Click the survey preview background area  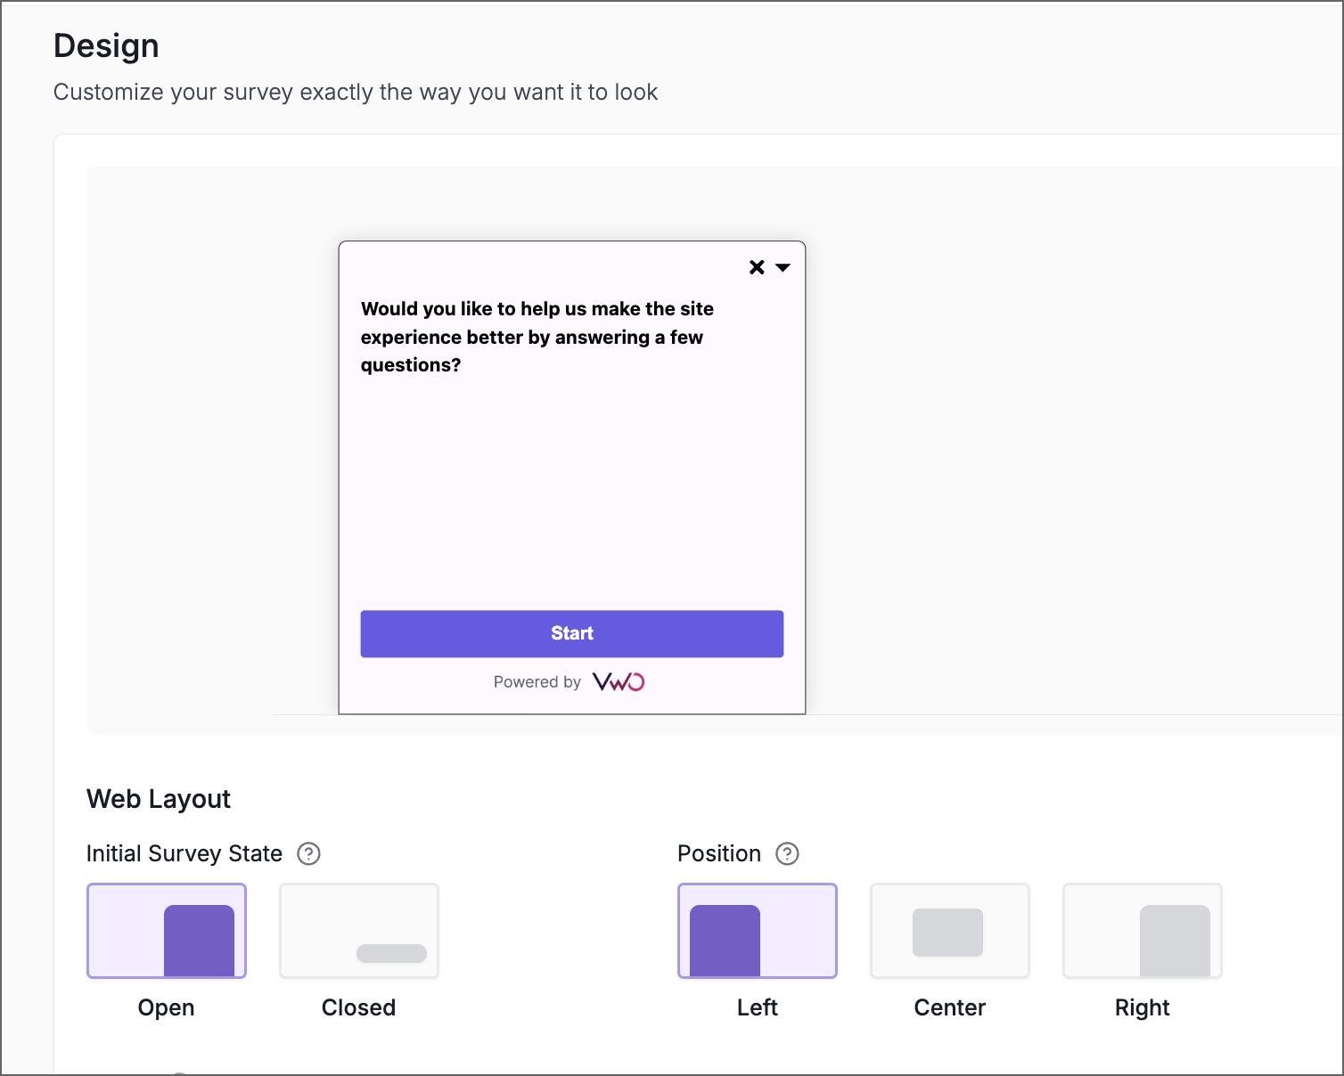(x=1025, y=445)
